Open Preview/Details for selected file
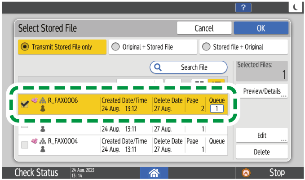Screen dimensions: 305x180 (x=261, y=91)
